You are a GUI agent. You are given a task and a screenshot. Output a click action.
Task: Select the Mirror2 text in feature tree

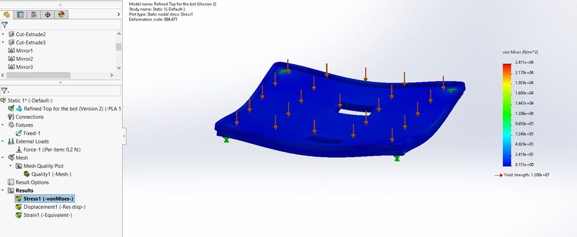[x=24, y=59]
